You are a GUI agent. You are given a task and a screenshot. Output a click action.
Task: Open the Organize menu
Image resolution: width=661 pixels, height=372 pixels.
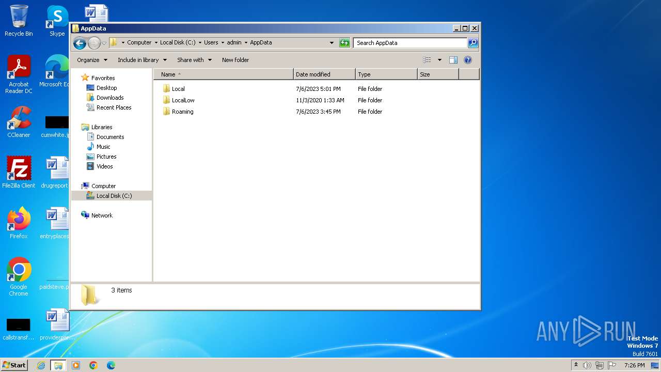(x=92, y=60)
